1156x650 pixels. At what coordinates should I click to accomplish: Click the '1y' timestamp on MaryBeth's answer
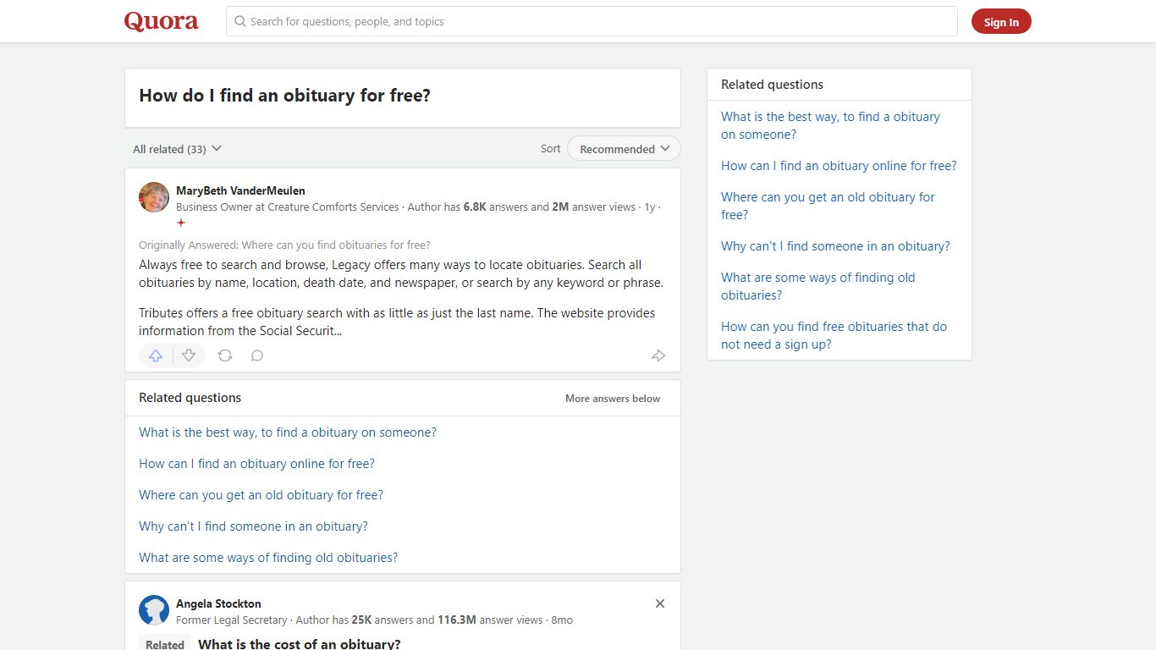[650, 207]
